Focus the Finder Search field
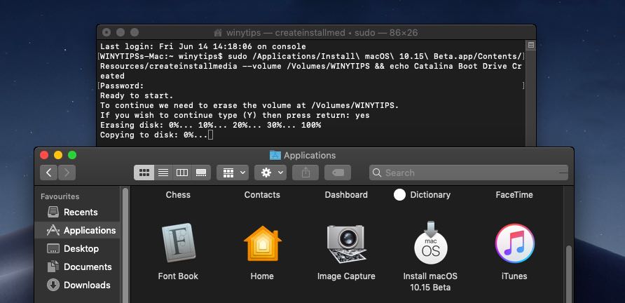The image size is (625, 303). click(469, 173)
